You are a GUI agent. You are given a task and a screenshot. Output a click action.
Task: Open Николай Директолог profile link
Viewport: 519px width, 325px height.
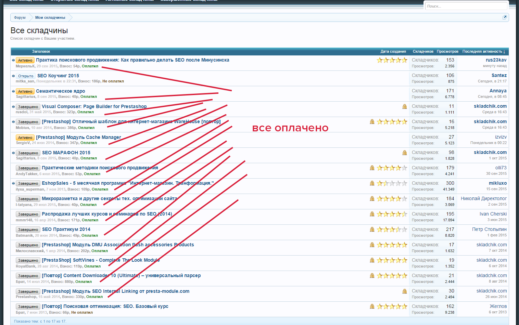pyautogui.click(x=484, y=198)
